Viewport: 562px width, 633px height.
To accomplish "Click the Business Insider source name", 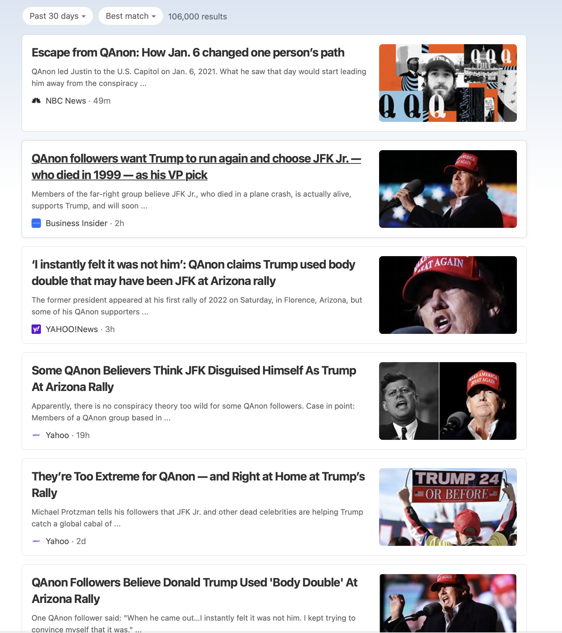I will [77, 223].
